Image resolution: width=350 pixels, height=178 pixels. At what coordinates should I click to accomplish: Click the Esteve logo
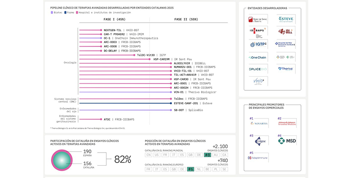coord(286,19)
